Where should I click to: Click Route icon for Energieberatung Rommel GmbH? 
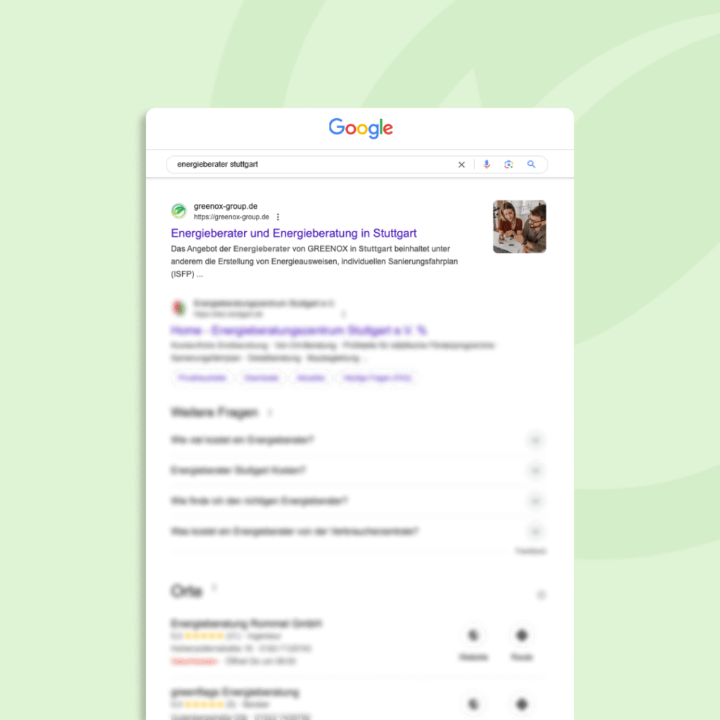tap(522, 636)
